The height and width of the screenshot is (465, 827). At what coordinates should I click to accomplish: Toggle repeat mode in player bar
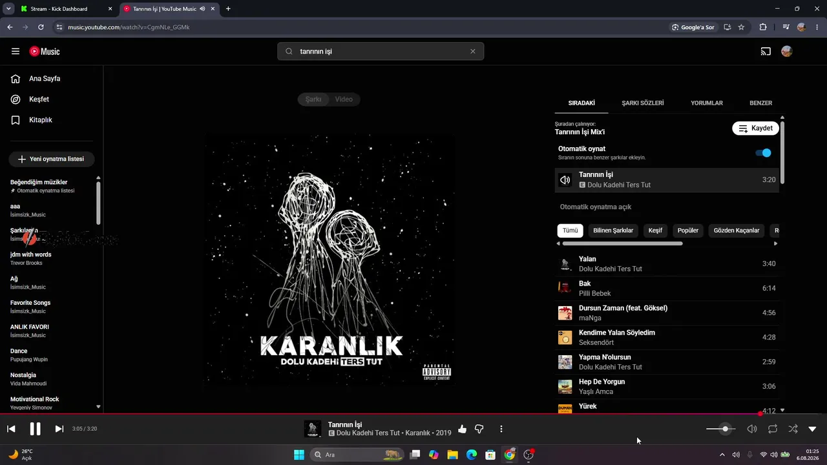772,429
